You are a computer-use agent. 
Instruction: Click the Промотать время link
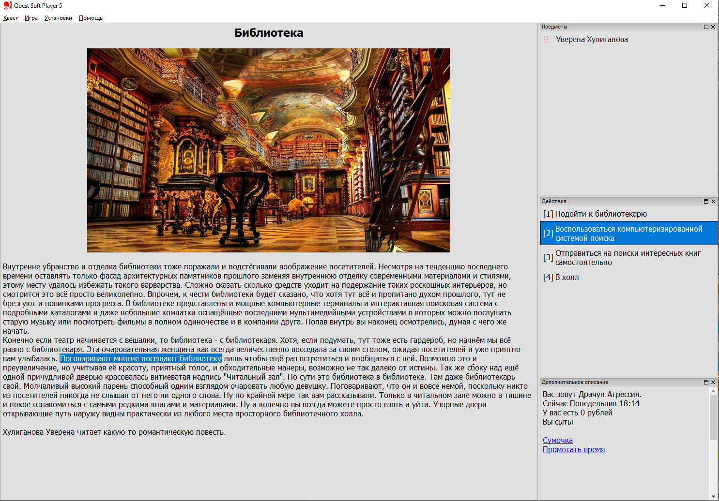574,449
